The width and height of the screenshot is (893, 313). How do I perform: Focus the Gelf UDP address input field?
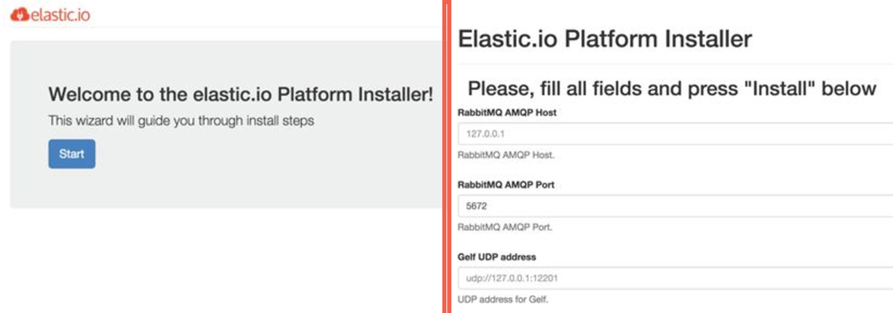pyautogui.click(x=675, y=279)
